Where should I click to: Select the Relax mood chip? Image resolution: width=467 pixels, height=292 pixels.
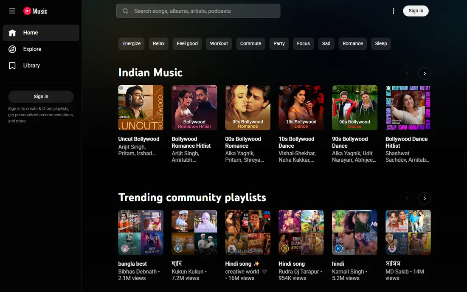pos(158,43)
